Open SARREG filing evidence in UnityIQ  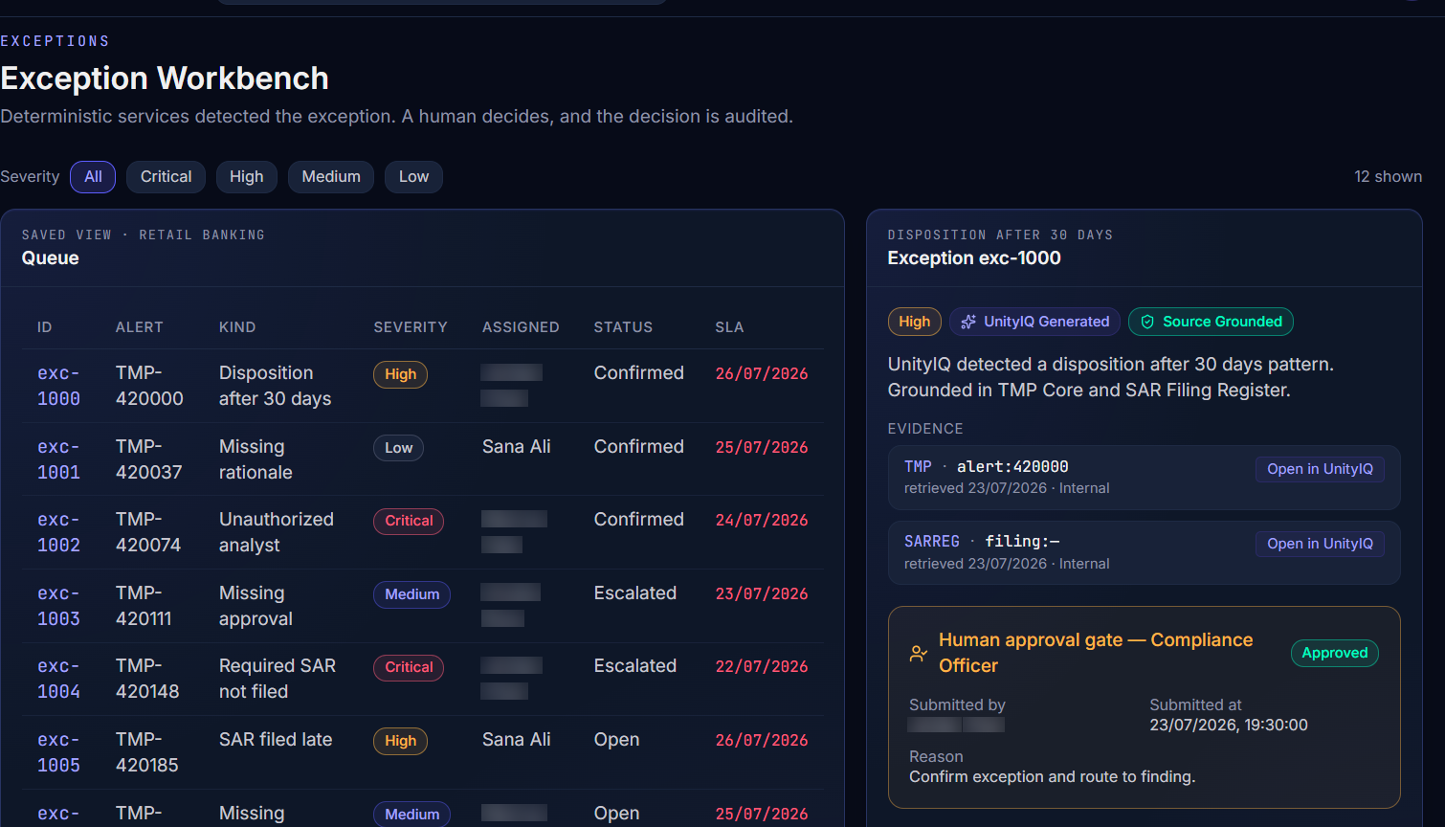1320,544
